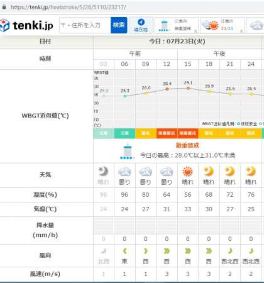Click the west wind arrow at 09
Viewport: 264px width, 283px height.
pos(146,251)
